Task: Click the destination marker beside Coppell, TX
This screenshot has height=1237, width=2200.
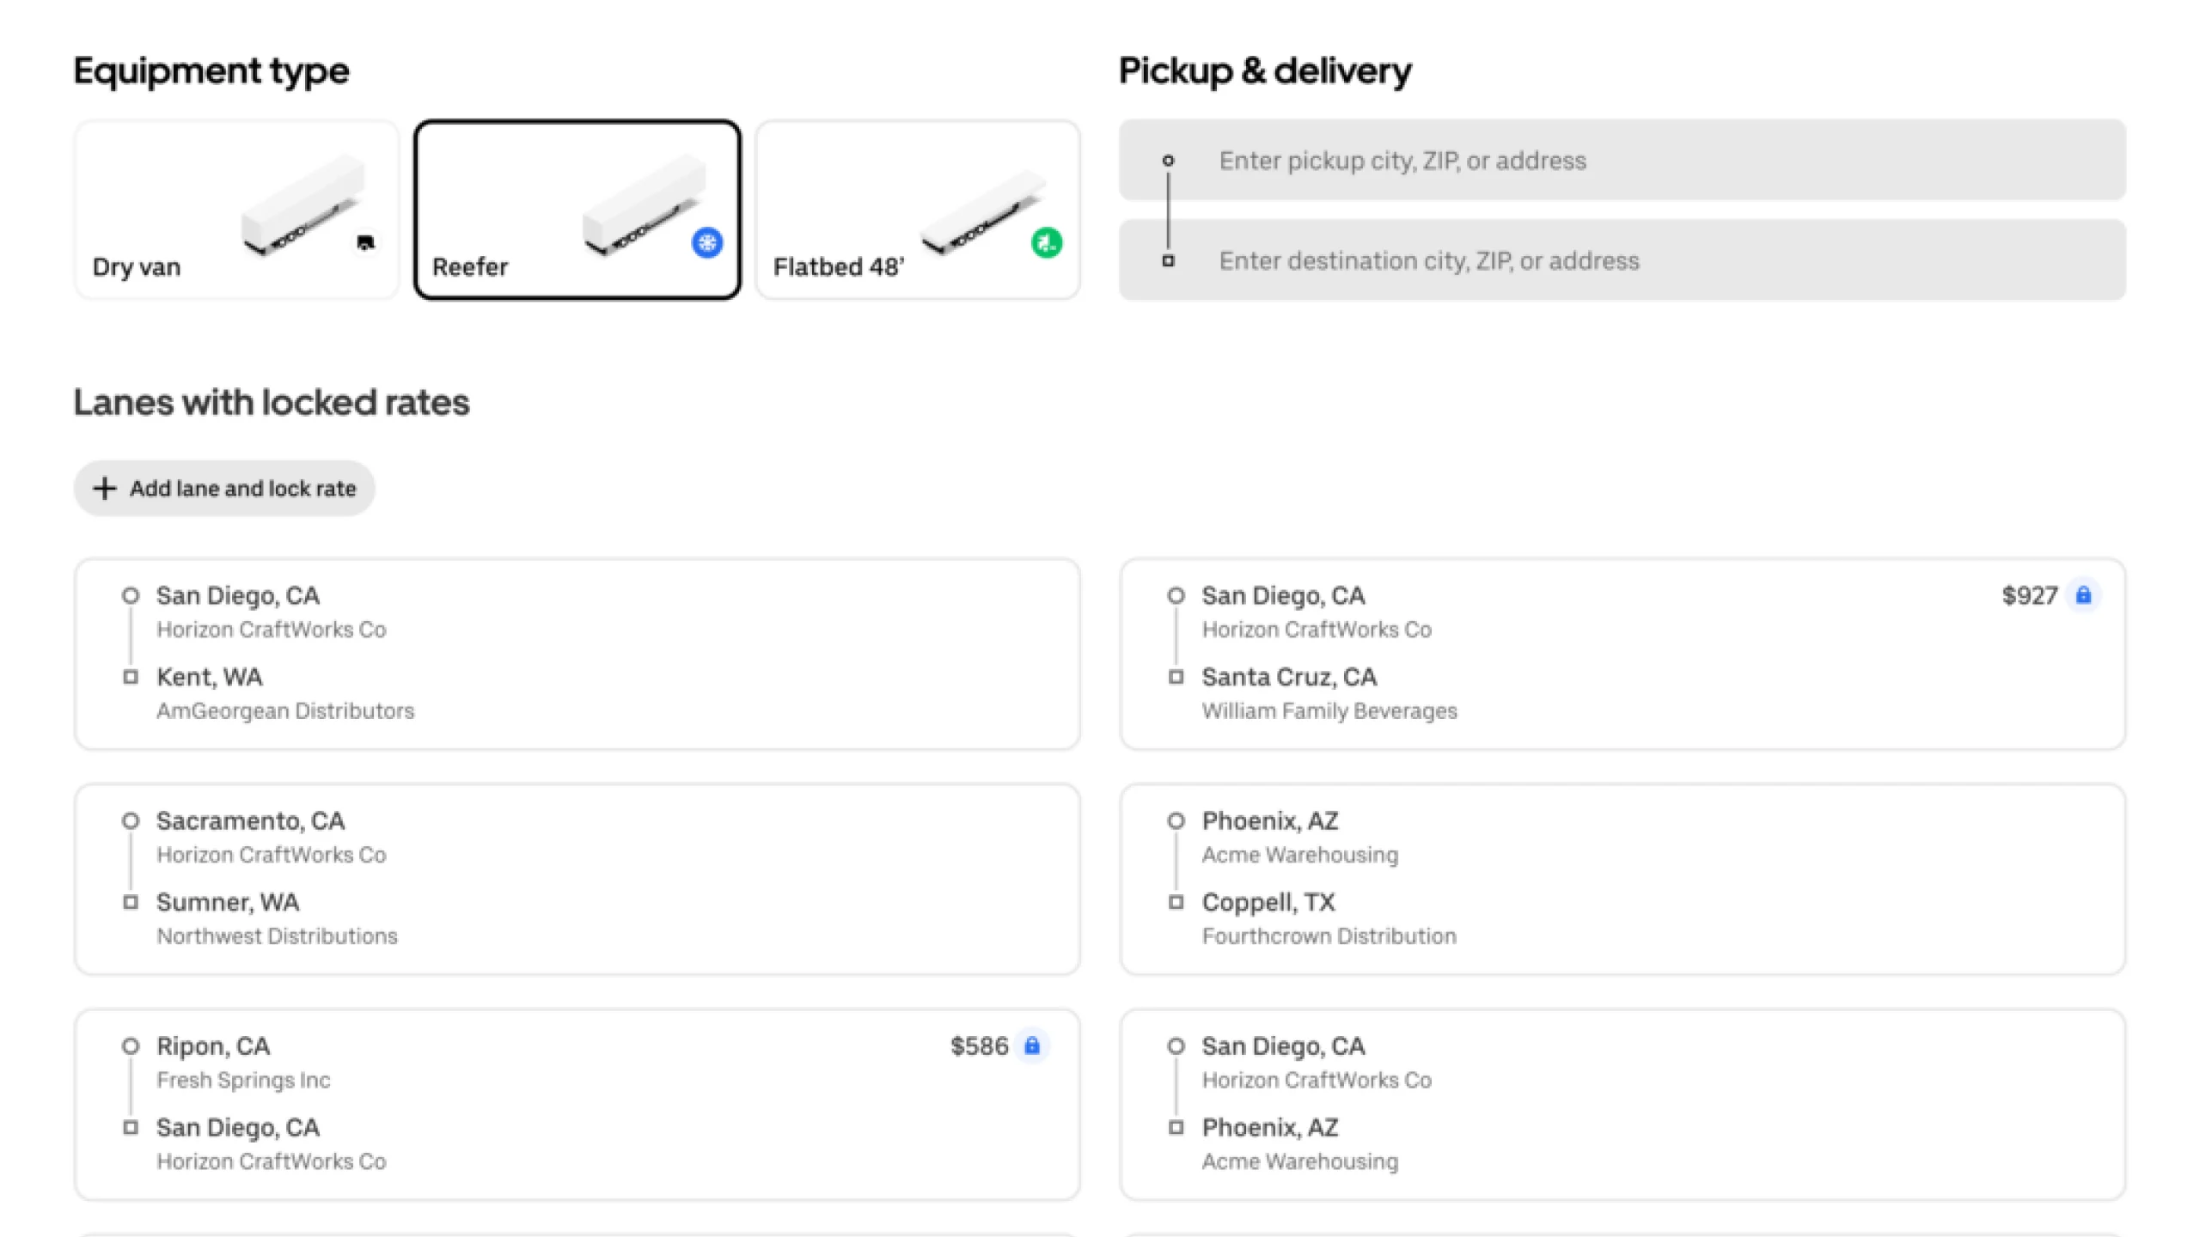Action: coord(1176,902)
